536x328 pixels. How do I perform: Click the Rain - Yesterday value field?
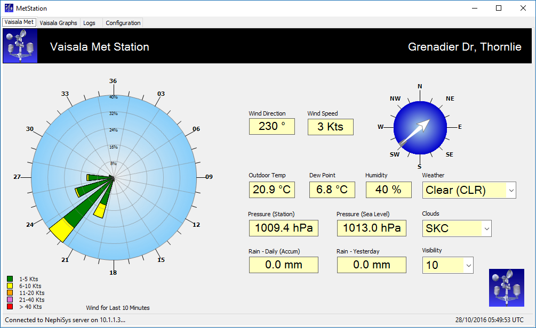372,265
